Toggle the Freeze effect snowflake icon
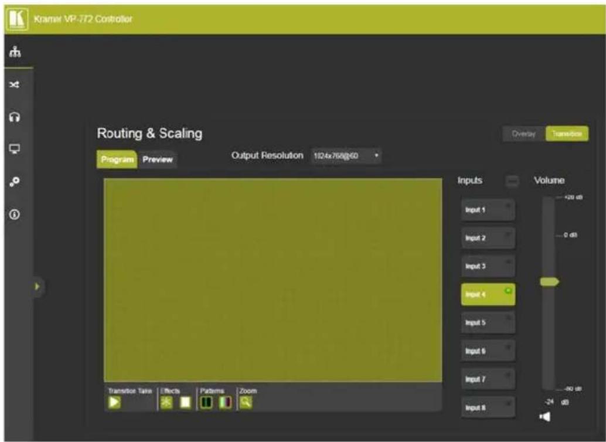 166,402
